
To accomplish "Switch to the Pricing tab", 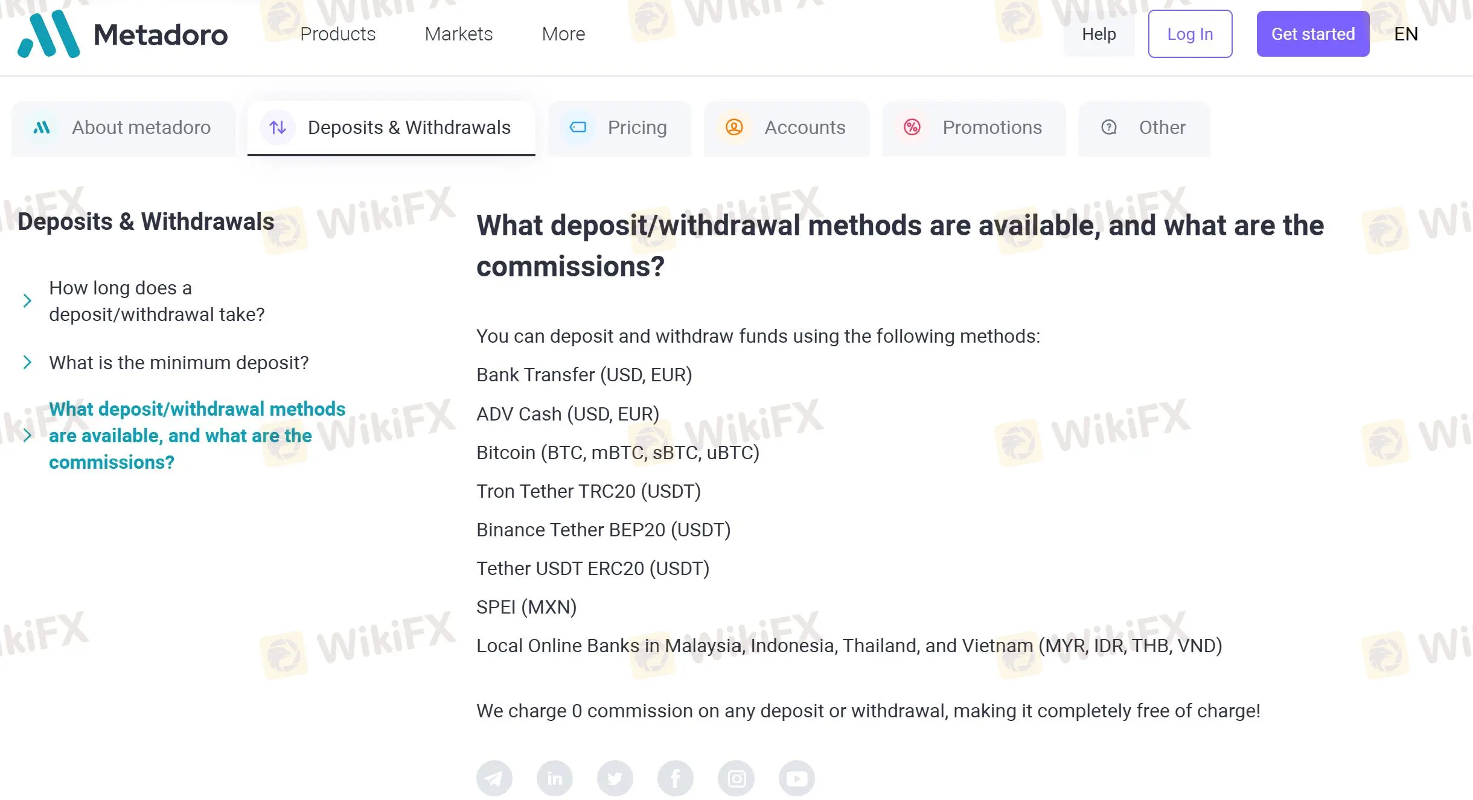I will point(619,128).
